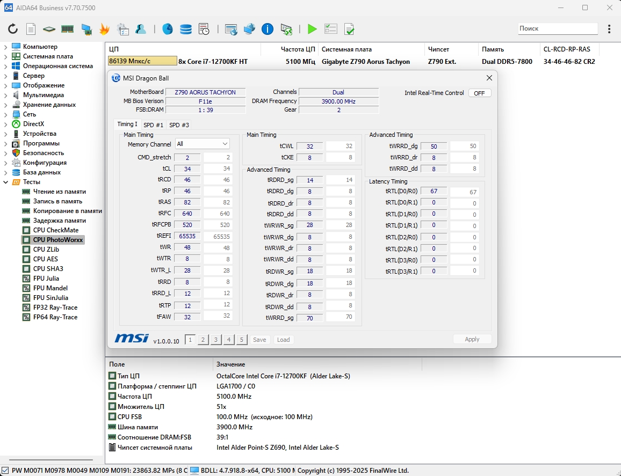
Task: Click the blue database disk icon
Action: (185, 29)
